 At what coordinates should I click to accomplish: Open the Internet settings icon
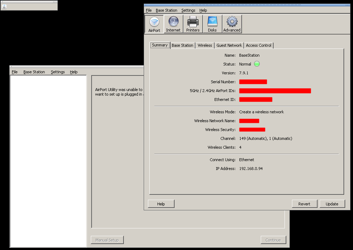coord(173,24)
